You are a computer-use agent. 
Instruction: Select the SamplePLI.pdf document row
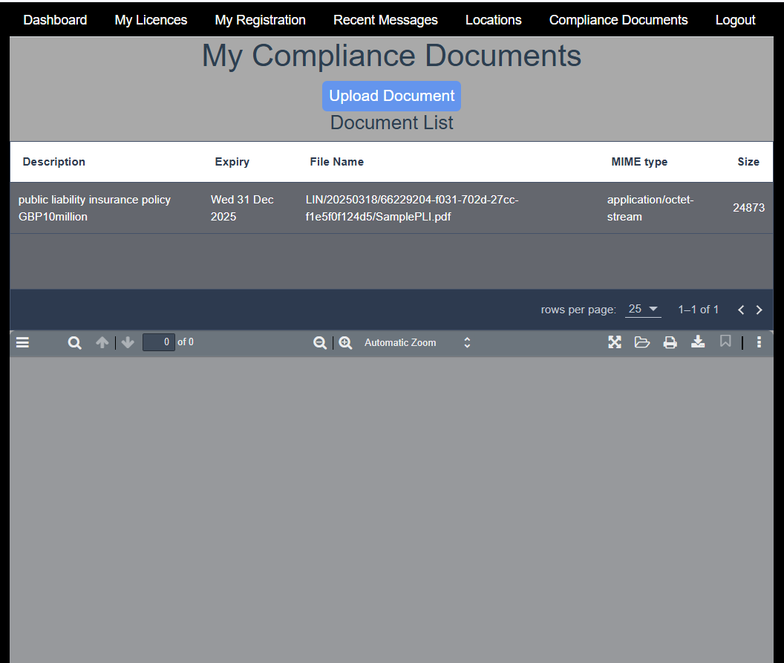(392, 208)
